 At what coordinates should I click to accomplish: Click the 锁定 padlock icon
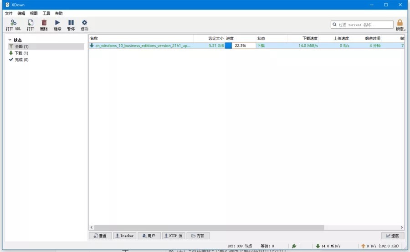(x=400, y=23)
